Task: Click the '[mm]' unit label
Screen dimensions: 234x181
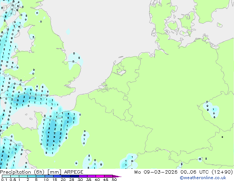Action: (x=54, y=172)
